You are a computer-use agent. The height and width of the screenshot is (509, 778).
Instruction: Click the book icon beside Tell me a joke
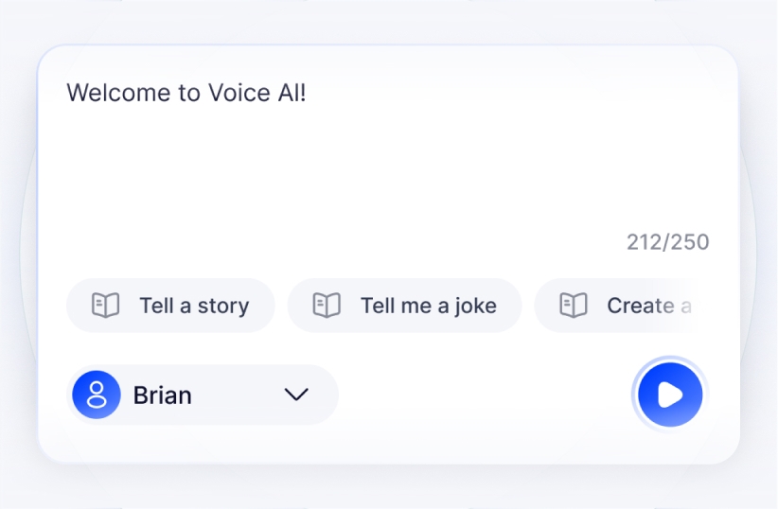(x=327, y=306)
